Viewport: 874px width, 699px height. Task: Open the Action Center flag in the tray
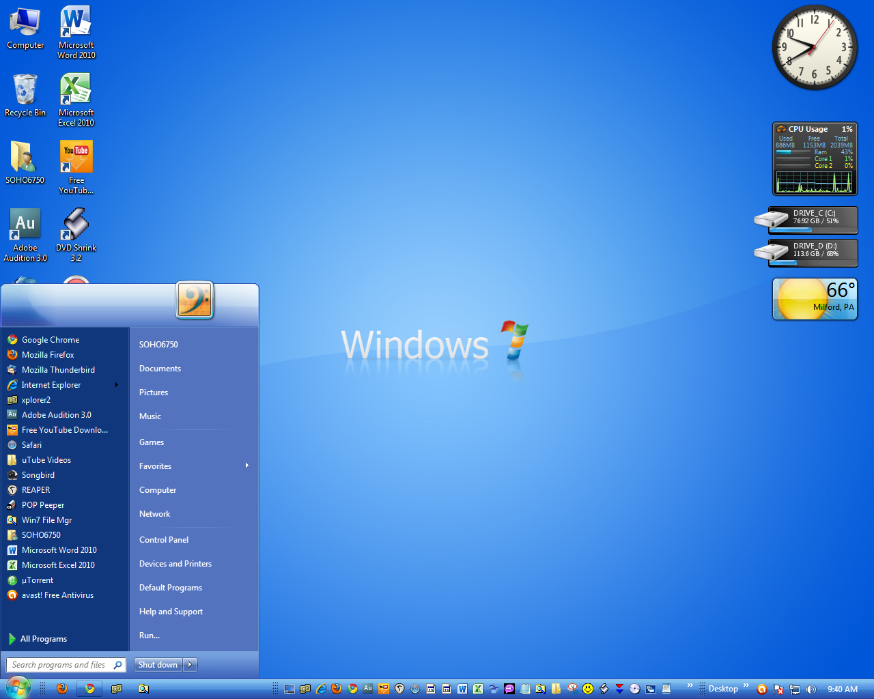coord(778,688)
